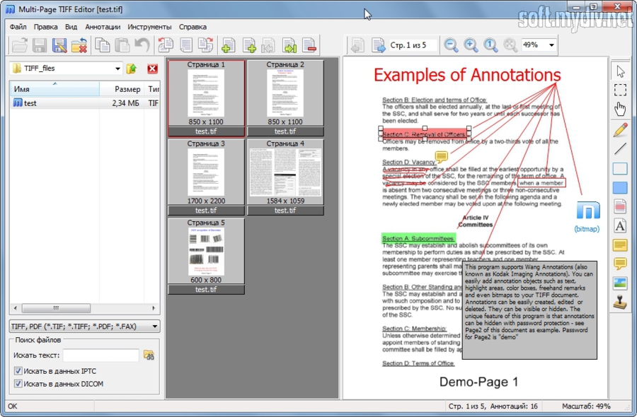Select the Страница 5 barcode thumbnail
The height and width of the screenshot is (417, 637).
tap(206, 257)
